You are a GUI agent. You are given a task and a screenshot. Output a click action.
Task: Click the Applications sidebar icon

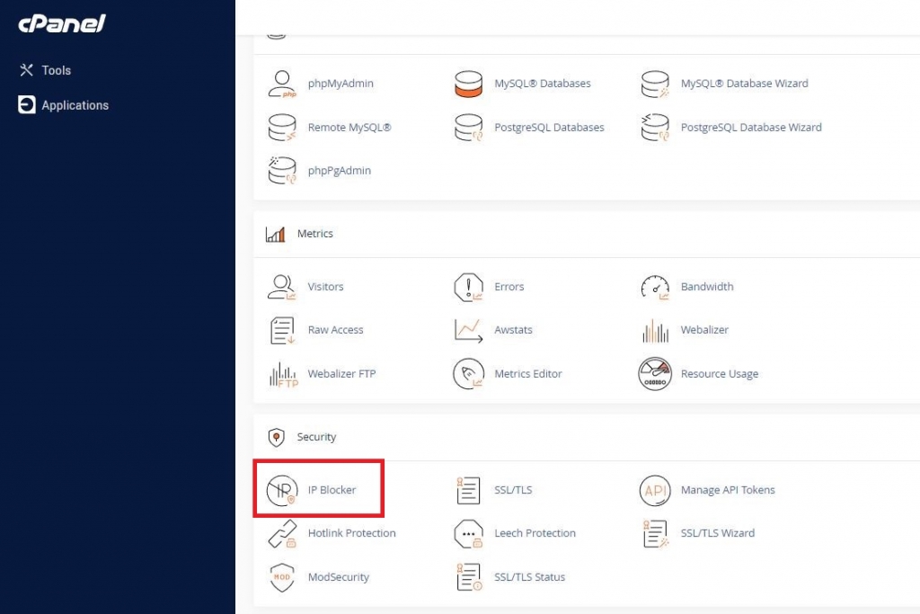26,104
